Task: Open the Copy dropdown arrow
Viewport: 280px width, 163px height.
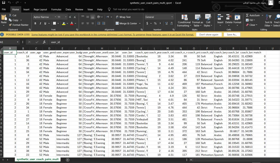Action: coord(21,20)
